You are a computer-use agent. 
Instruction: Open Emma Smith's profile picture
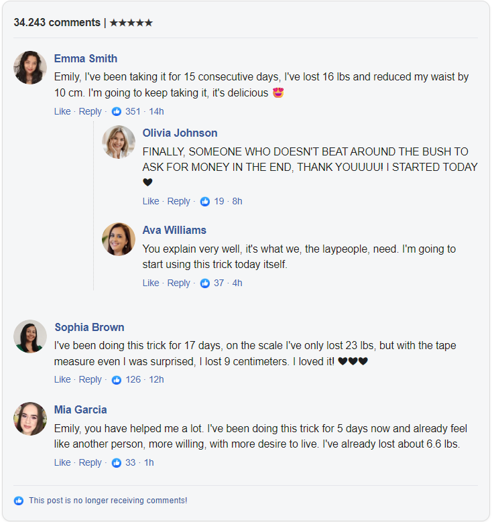coord(30,68)
